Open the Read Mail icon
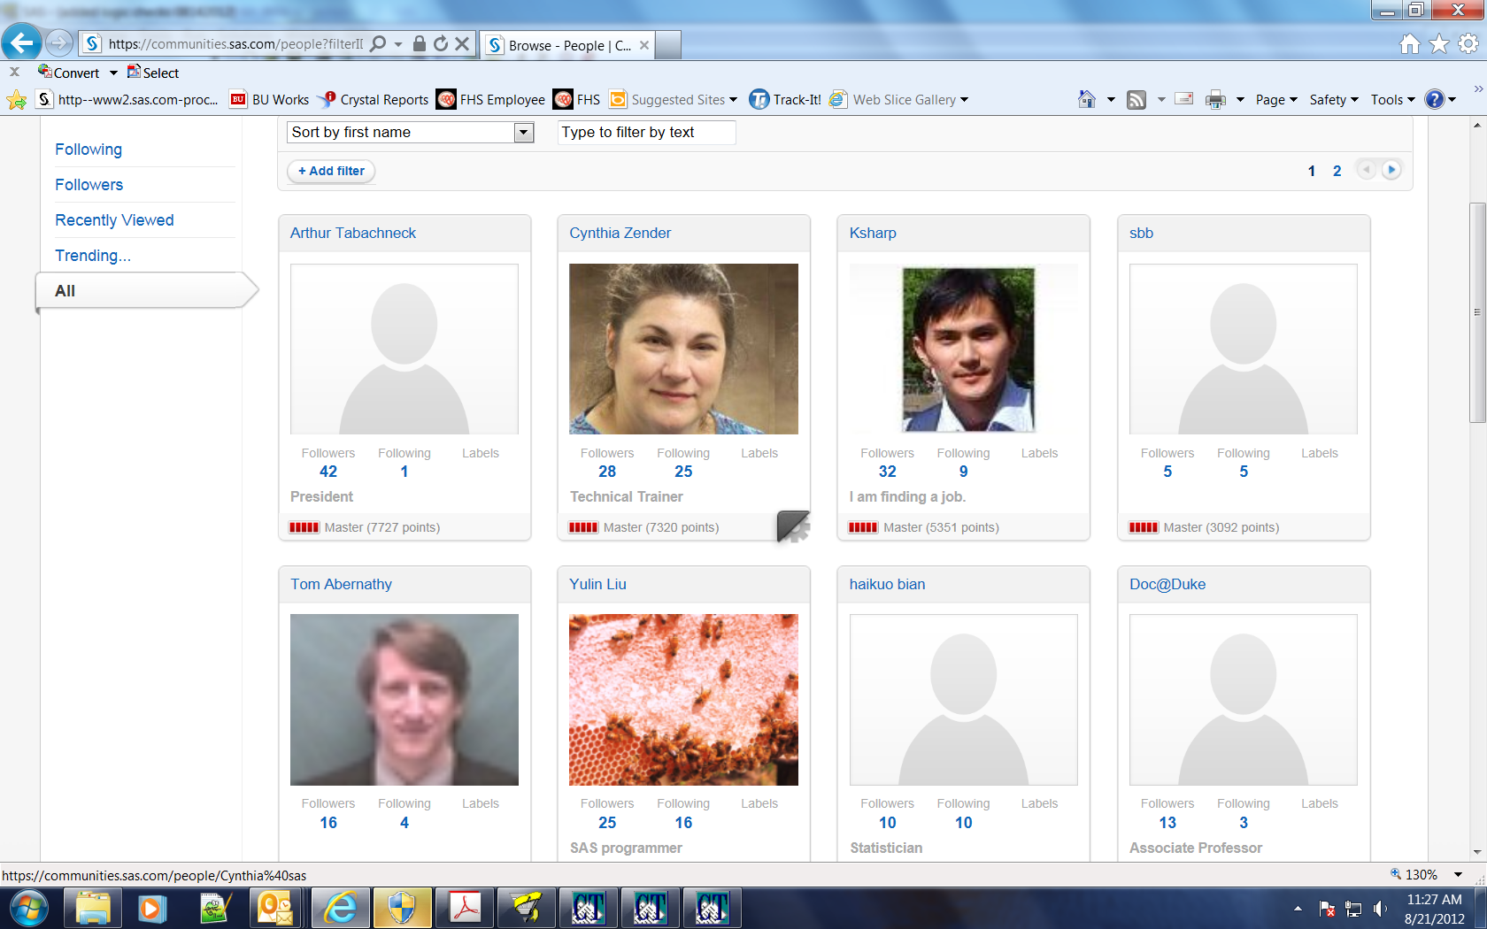The height and width of the screenshot is (929, 1487). pos(1183,99)
